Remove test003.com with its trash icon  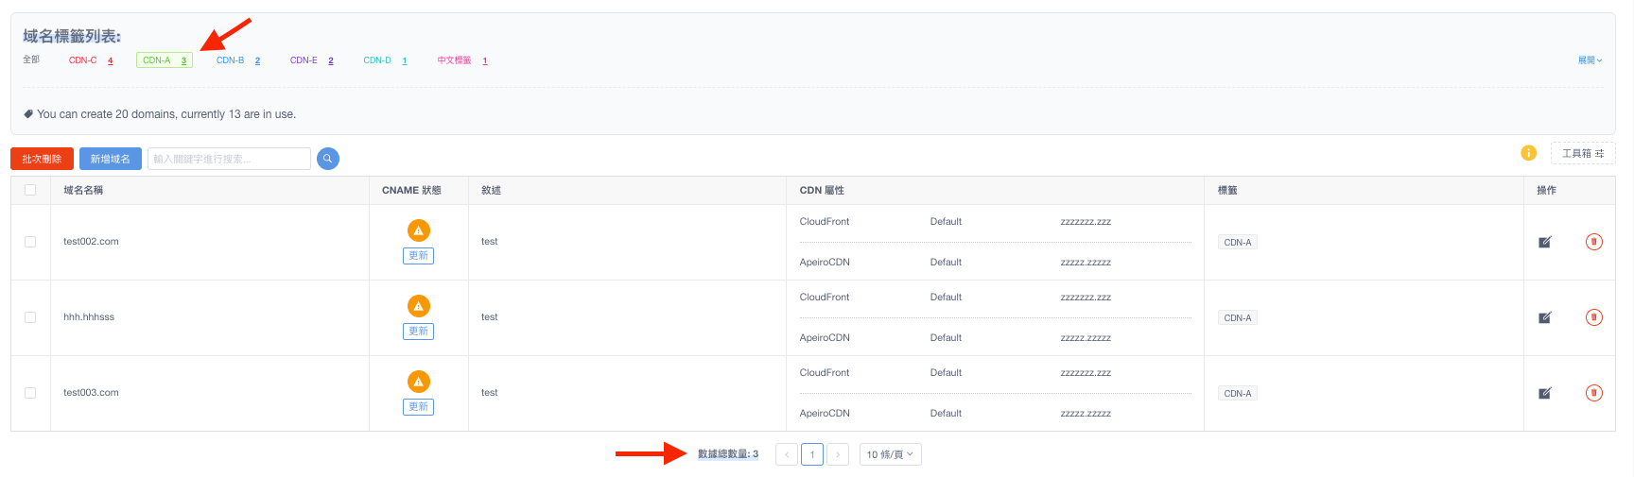pos(1593,393)
